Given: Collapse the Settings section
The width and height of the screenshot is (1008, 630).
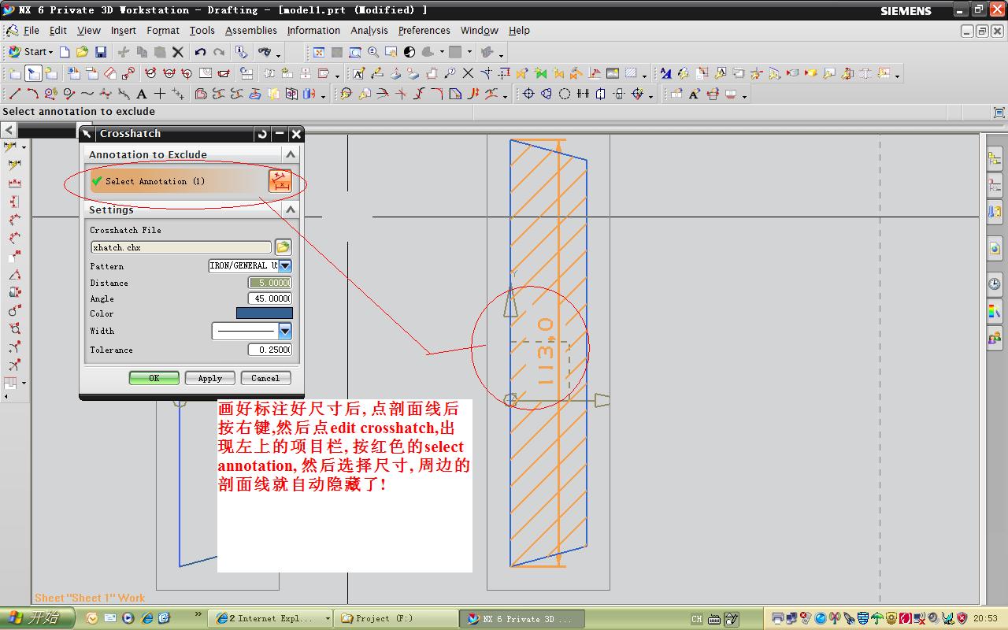Looking at the screenshot, I should 290,209.
